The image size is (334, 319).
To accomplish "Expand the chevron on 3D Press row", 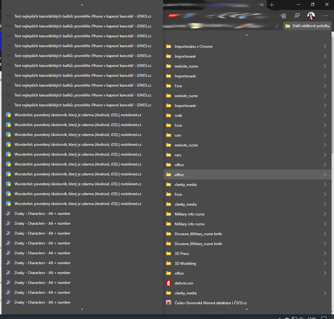I will (x=325, y=253).
